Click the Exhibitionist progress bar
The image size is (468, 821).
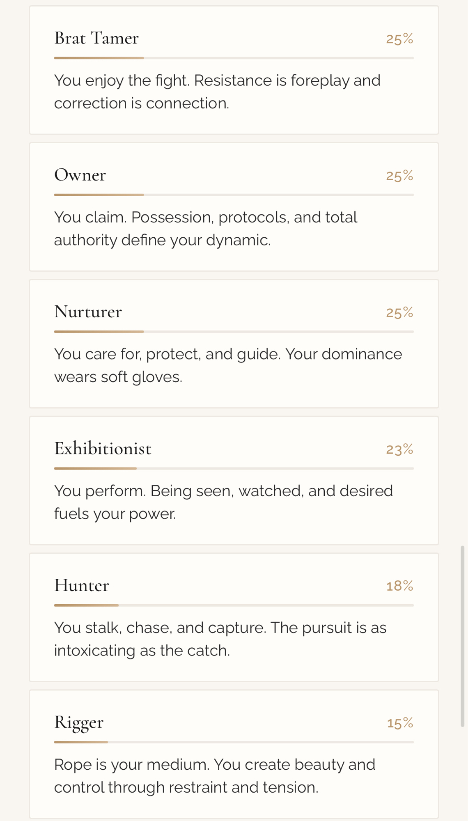coord(234,468)
